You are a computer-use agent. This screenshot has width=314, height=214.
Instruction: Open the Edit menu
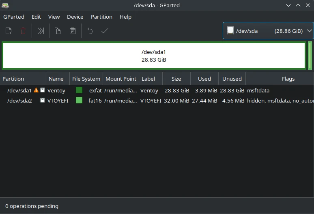[36, 17]
